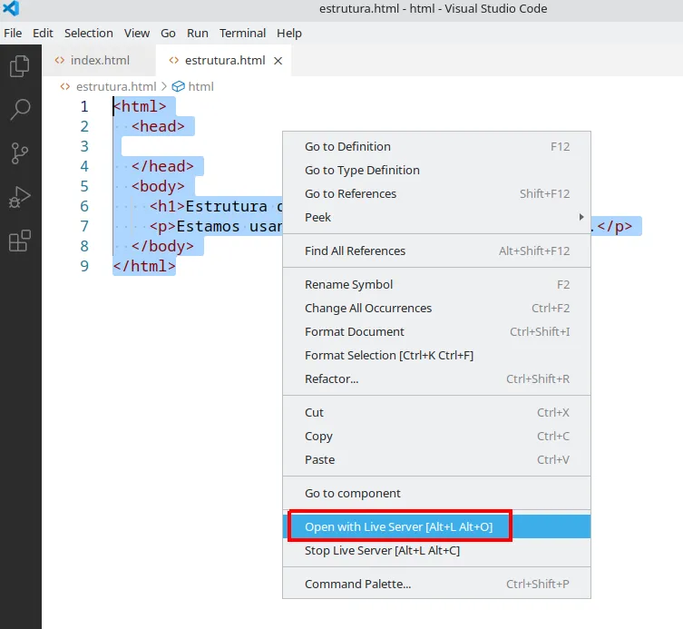Viewport: 683px width, 629px height.
Task: Click the </p> closing tag on line 7
Action: coord(615,226)
